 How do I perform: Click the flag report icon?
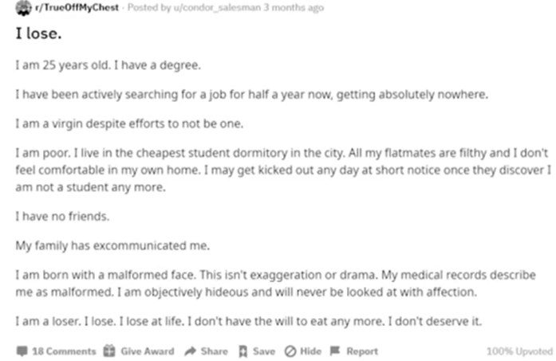[x=335, y=351]
